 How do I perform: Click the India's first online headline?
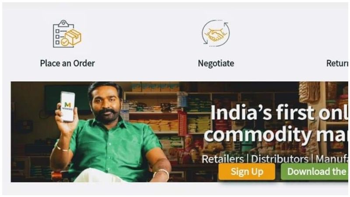pyautogui.click(x=279, y=112)
